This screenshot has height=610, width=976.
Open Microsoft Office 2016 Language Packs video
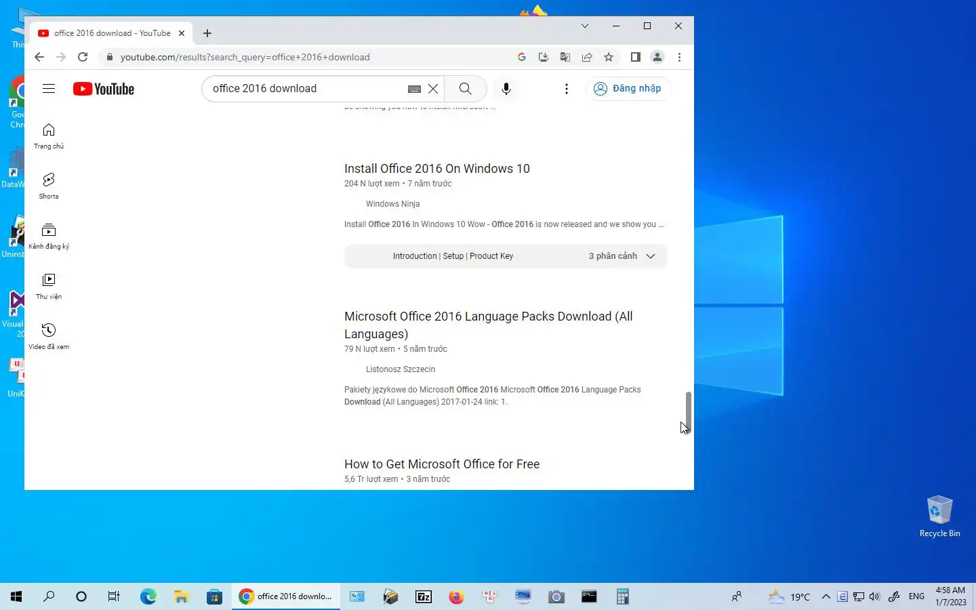tap(489, 325)
